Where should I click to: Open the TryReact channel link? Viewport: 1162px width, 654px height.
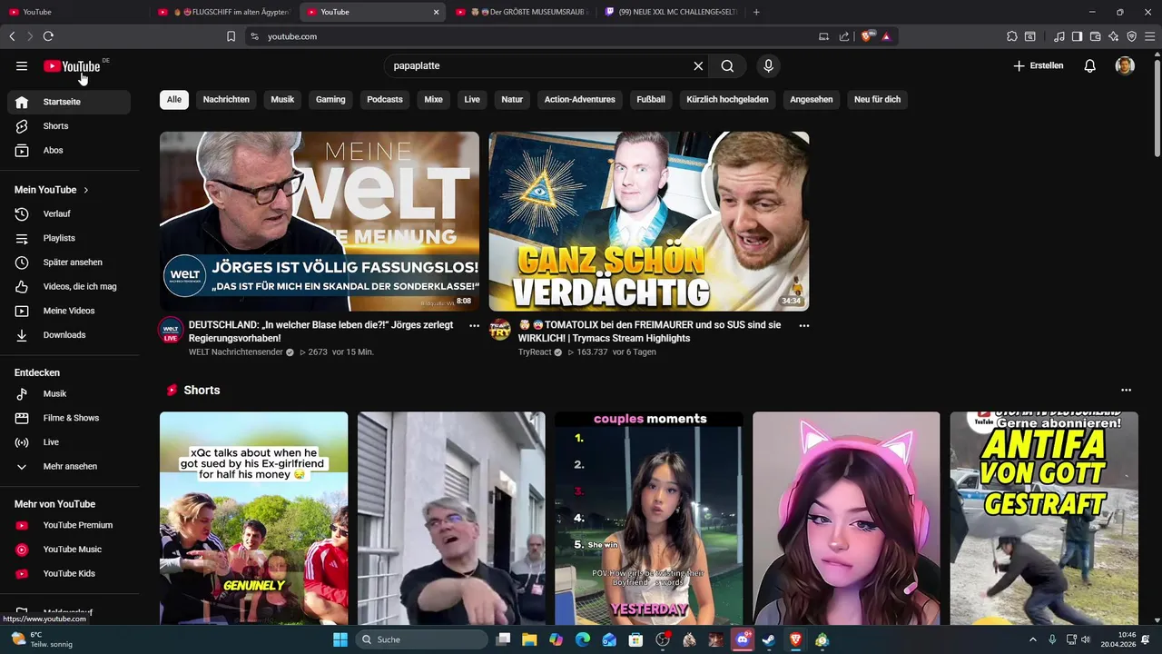(x=535, y=352)
